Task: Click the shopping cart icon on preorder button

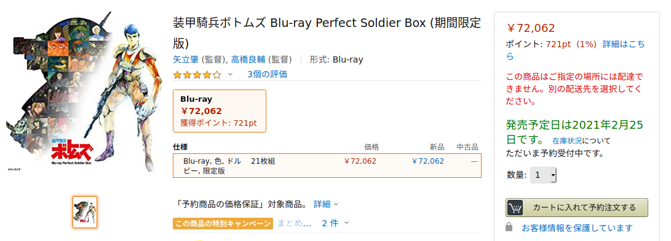Action: point(515,208)
